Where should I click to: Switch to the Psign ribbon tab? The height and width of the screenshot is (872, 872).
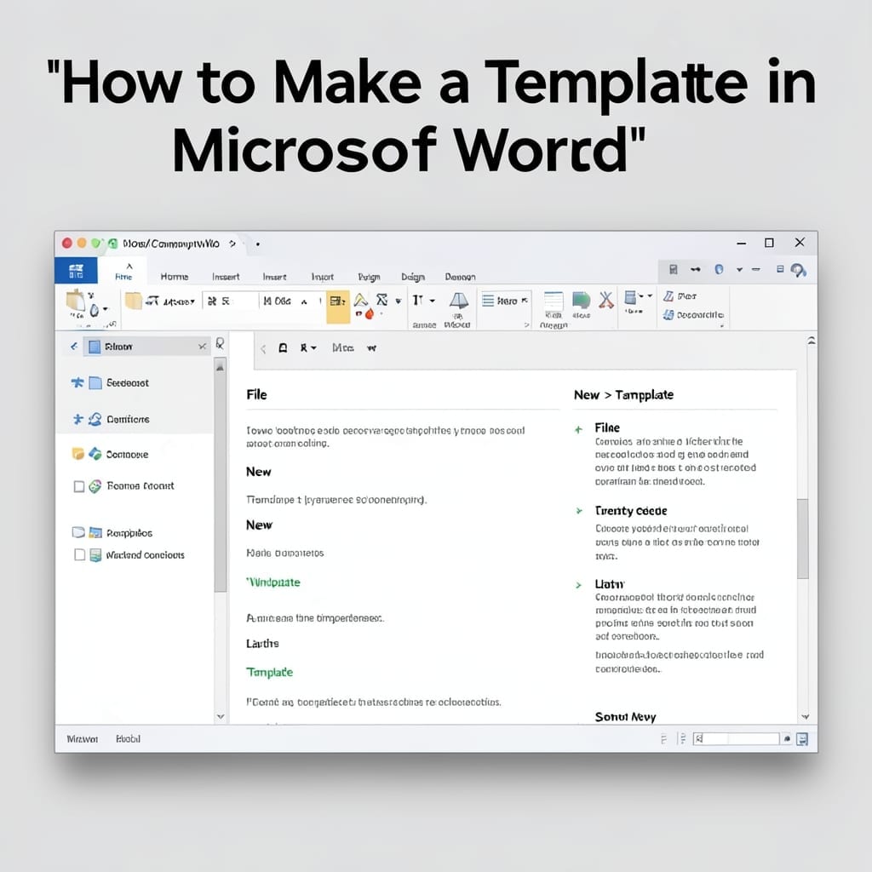369,277
